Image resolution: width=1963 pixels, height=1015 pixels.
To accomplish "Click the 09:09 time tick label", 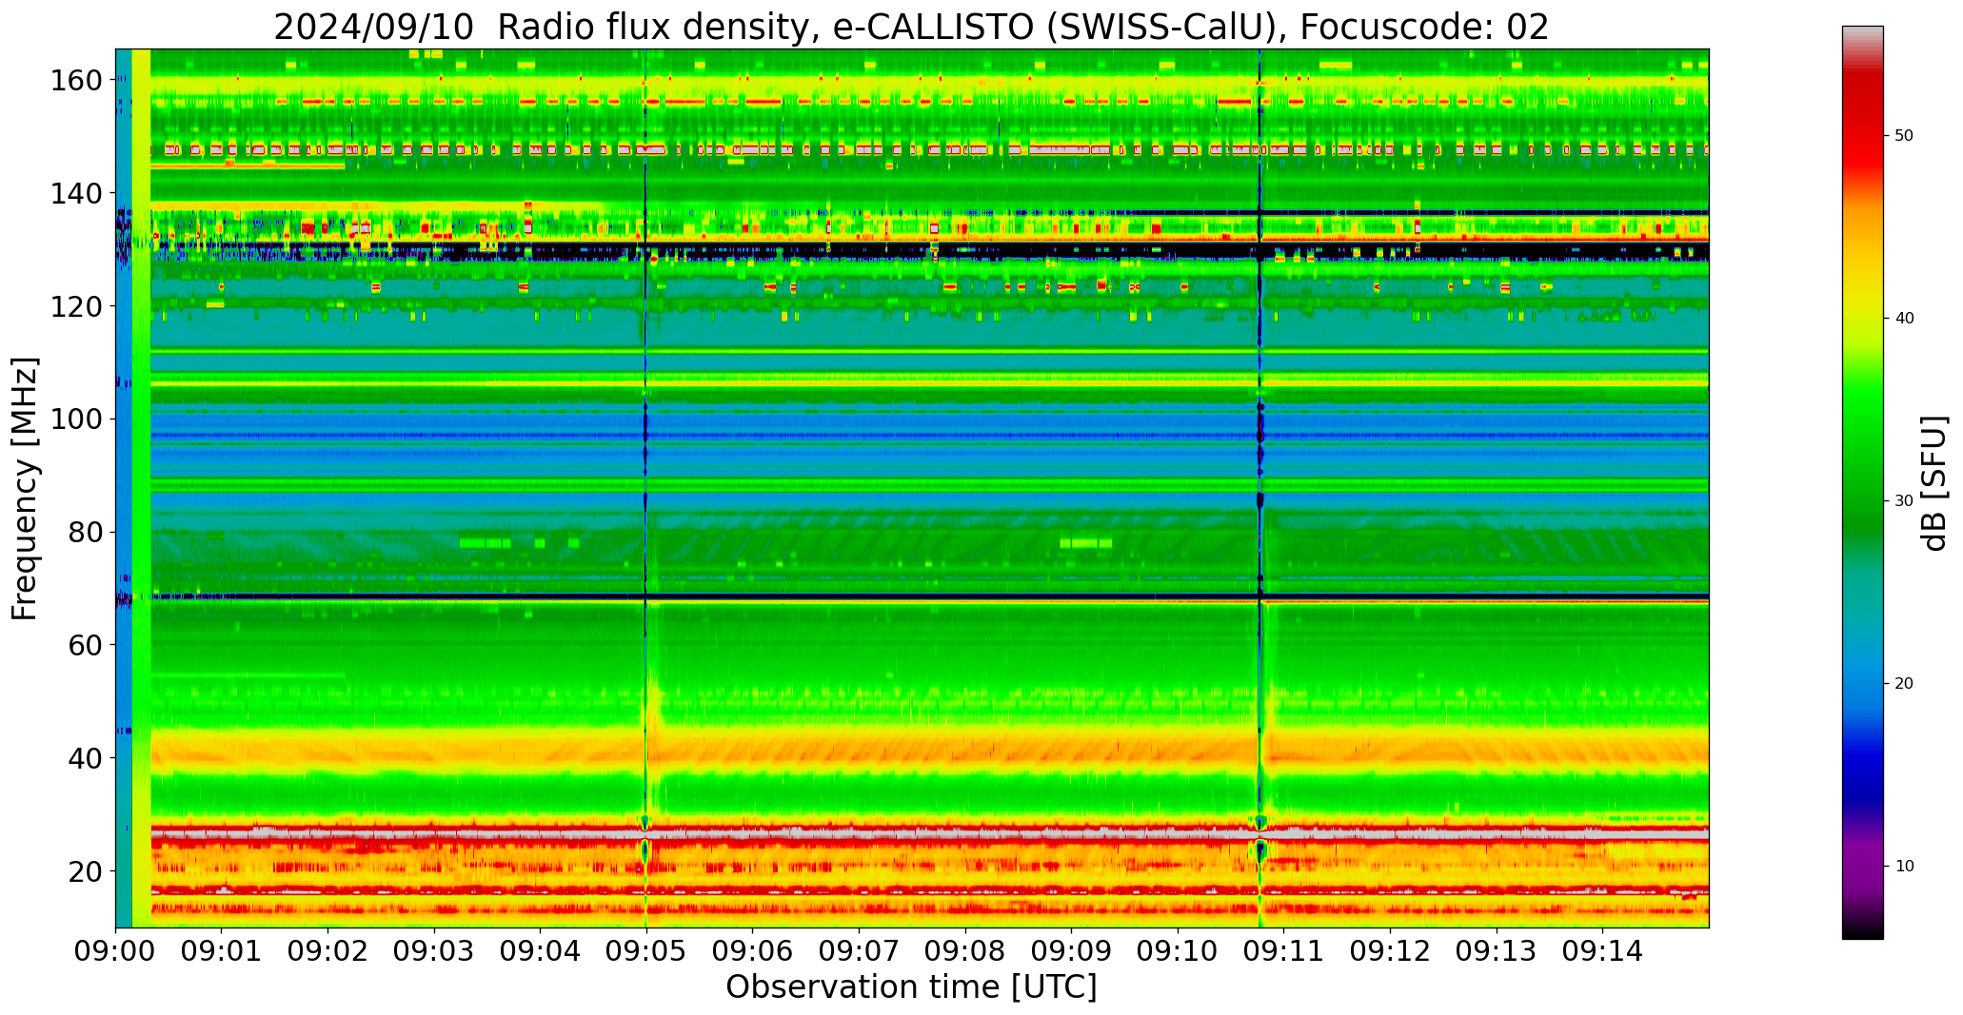I will pyautogui.click(x=1071, y=951).
